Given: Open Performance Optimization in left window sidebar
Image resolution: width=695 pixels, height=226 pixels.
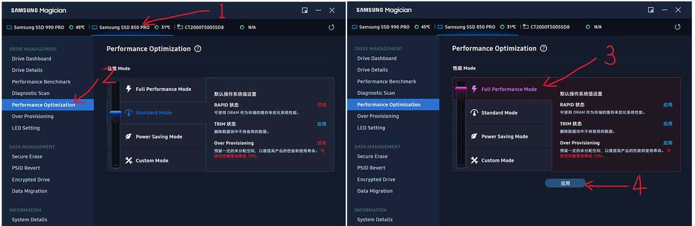Looking at the screenshot, I should (47, 105).
